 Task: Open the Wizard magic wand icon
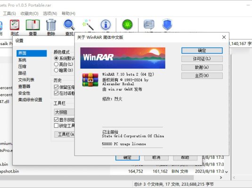[88, 25]
